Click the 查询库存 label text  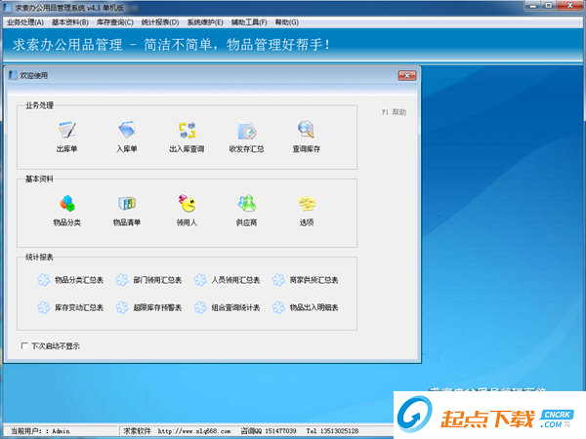(x=307, y=149)
